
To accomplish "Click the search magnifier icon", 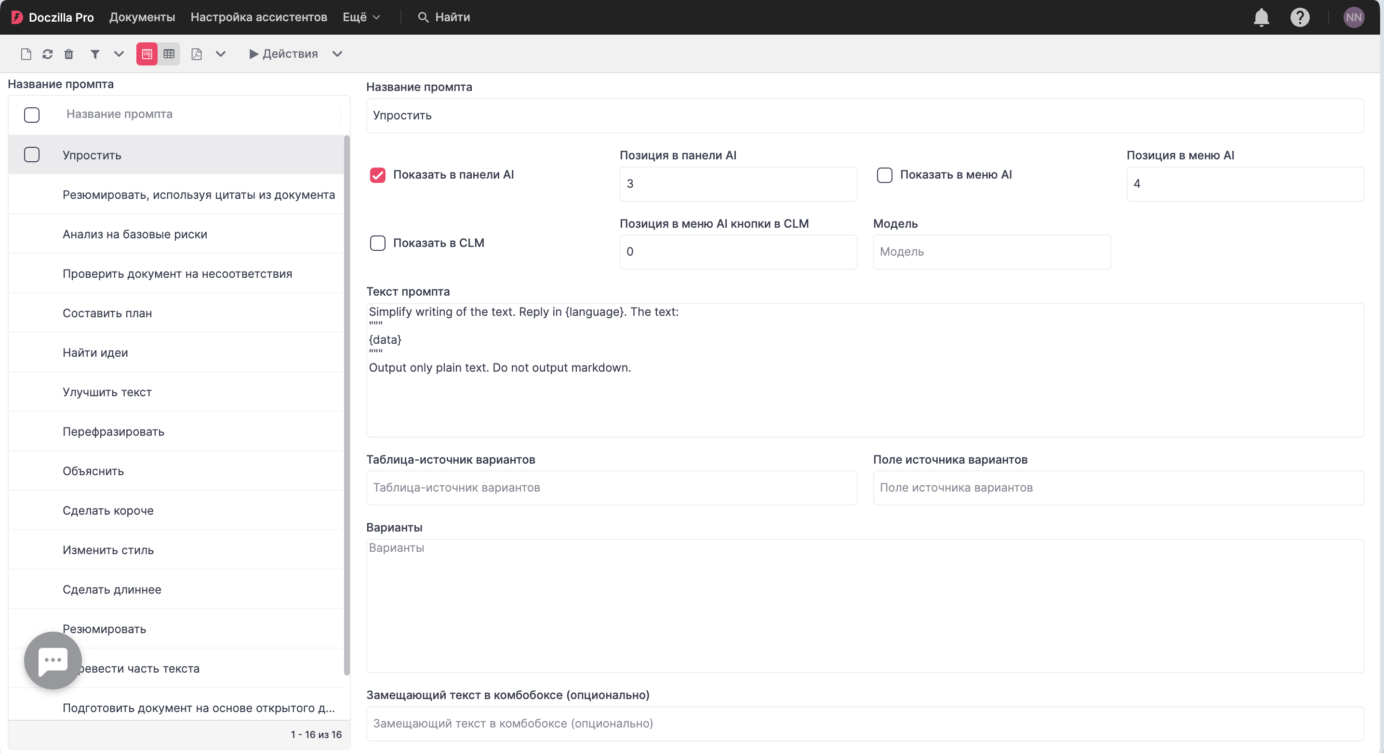I will [x=424, y=17].
